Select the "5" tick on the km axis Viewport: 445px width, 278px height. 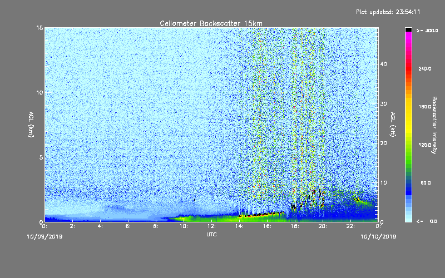point(41,157)
